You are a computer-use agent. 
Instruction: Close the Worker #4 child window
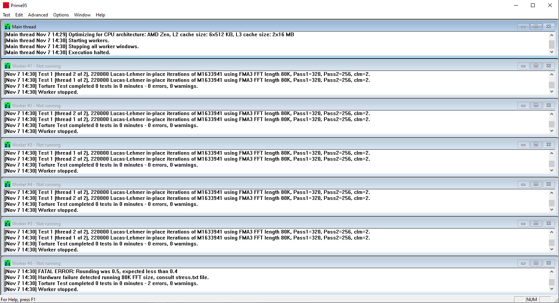point(549,184)
